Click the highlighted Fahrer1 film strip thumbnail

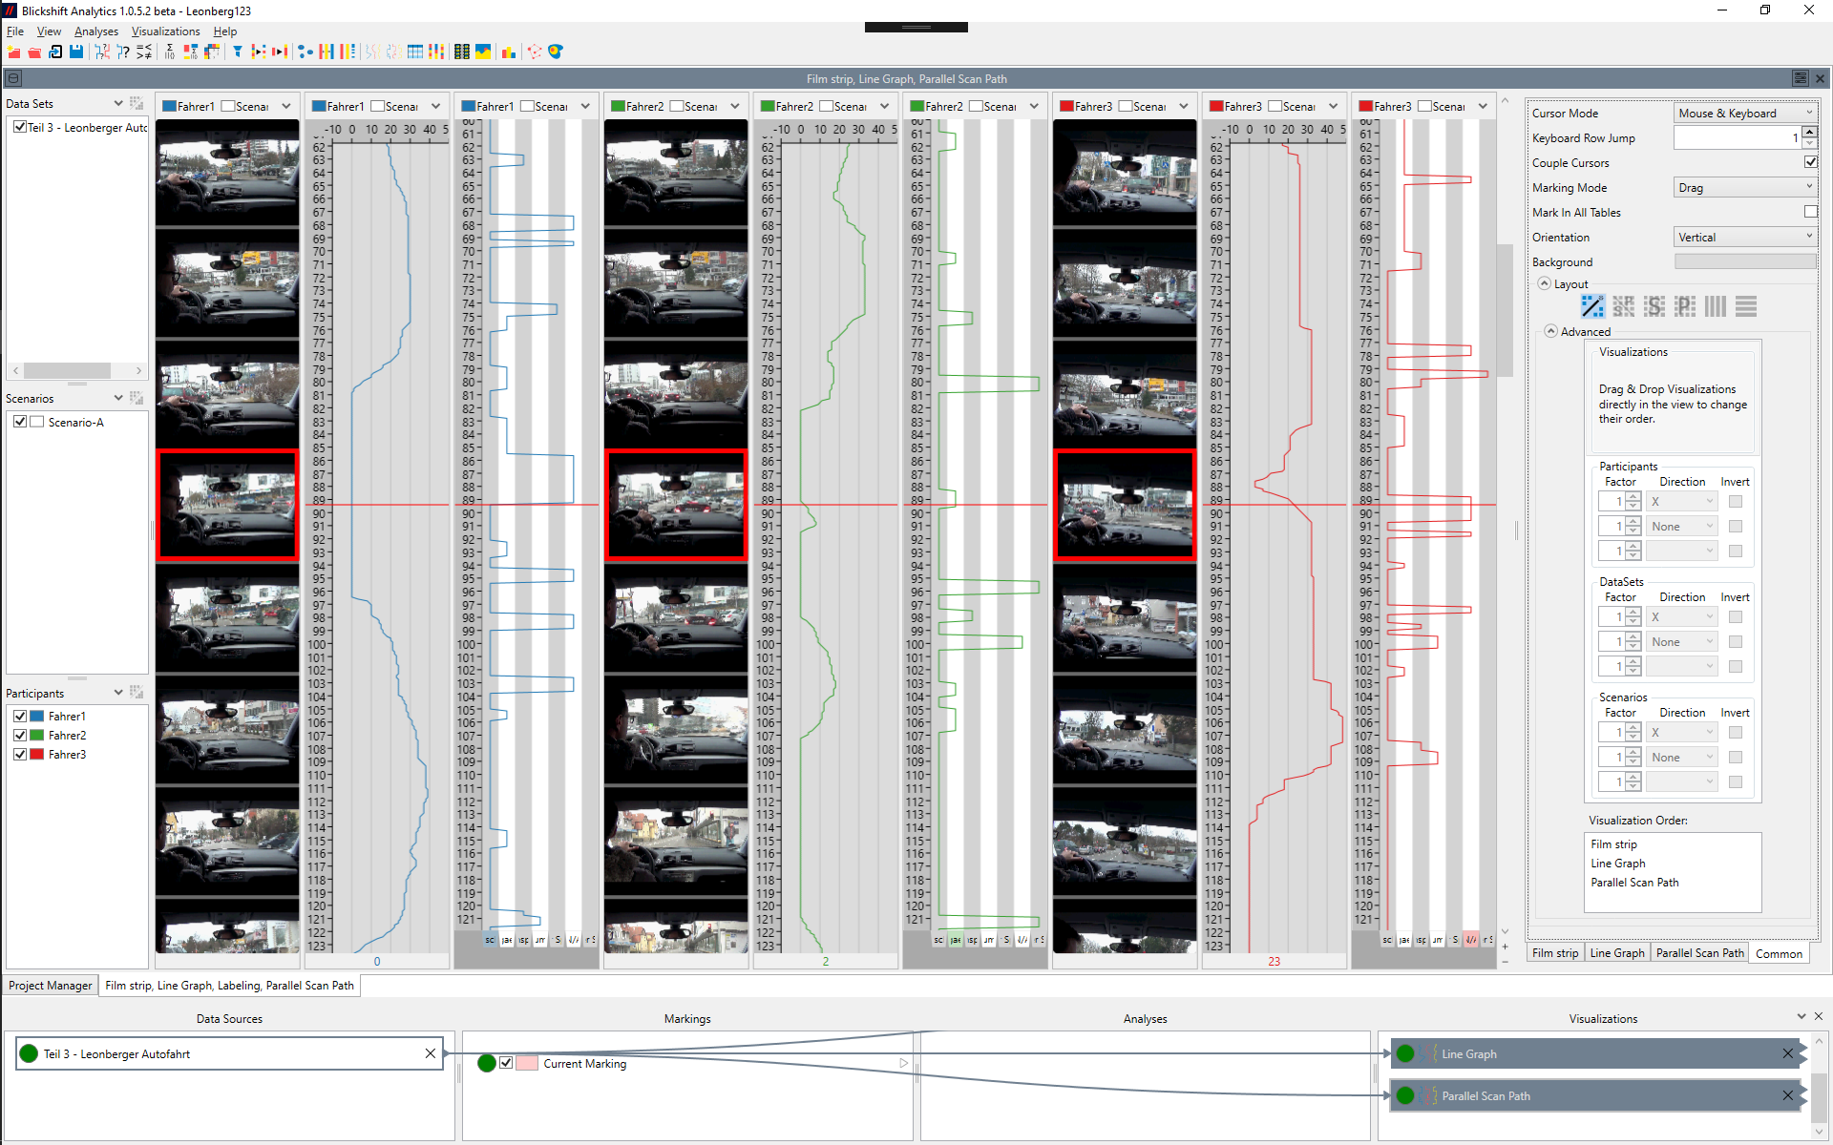point(227,504)
